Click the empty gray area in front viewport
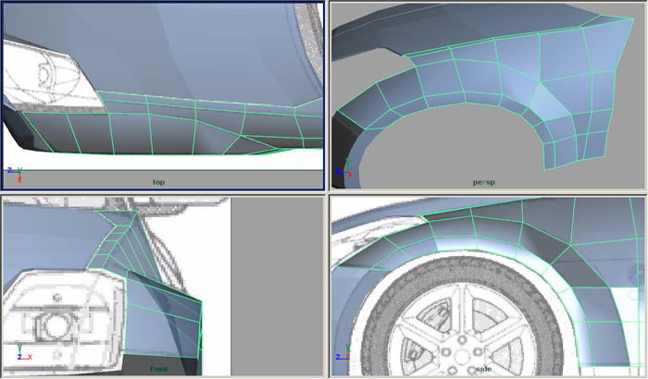Image resolution: width=648 pixels, height=379 pixels. [x=276, y=287]
